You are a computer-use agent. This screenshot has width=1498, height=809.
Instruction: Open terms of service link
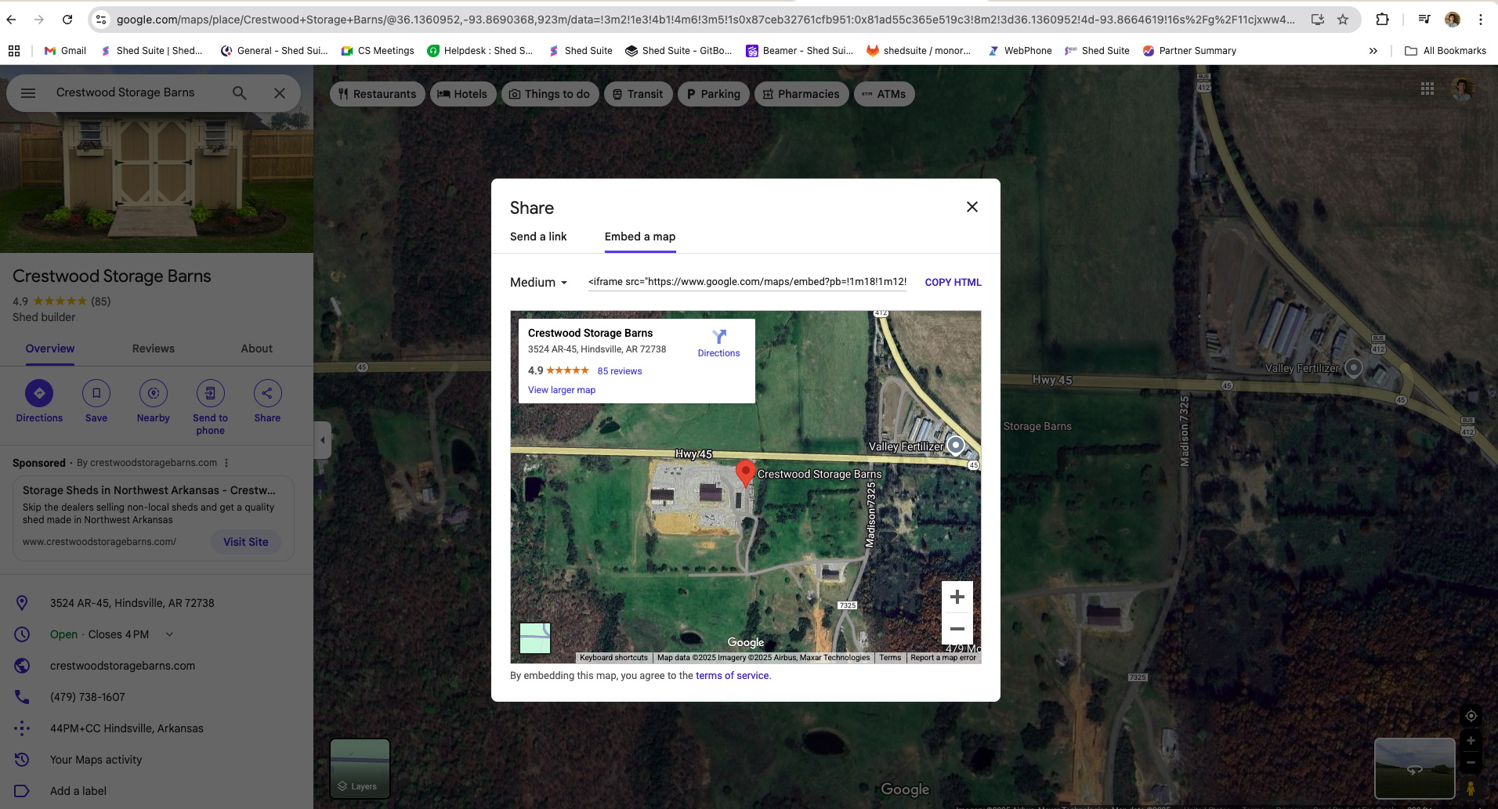(732, 676)
